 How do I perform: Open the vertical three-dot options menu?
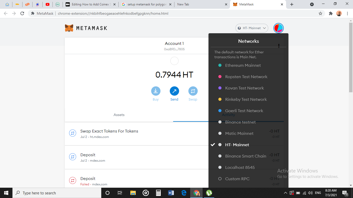click(x=279, y=46)
